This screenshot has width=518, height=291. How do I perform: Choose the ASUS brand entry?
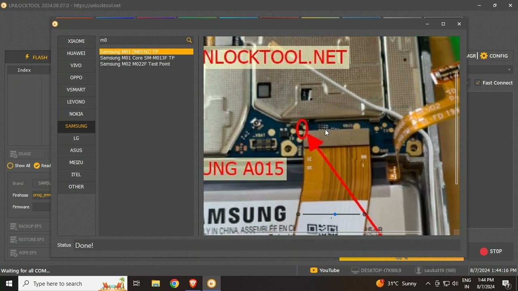tap(76, 150)
